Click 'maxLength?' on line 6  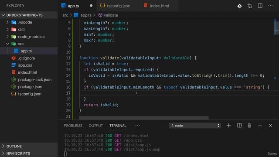pyautogui.click(x=96, y=29)
